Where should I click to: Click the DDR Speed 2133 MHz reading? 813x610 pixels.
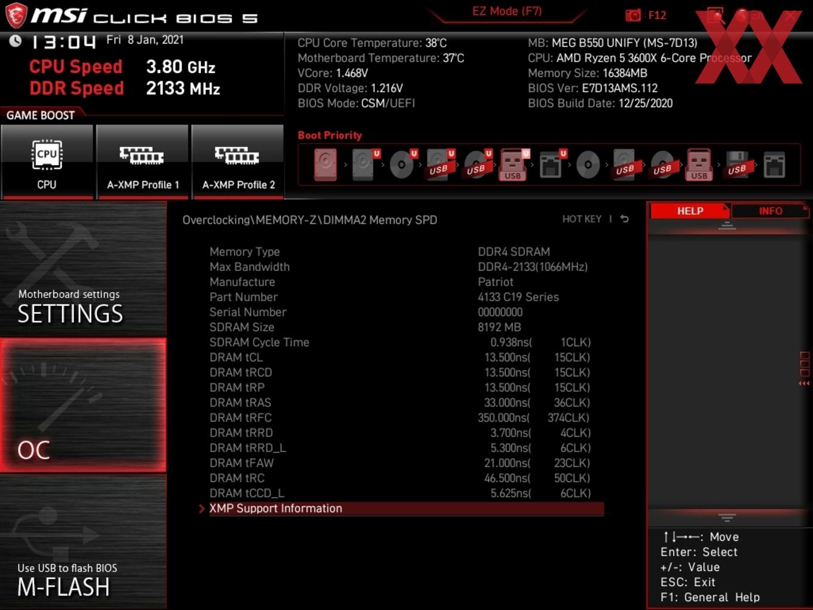[x=125, y=89]
